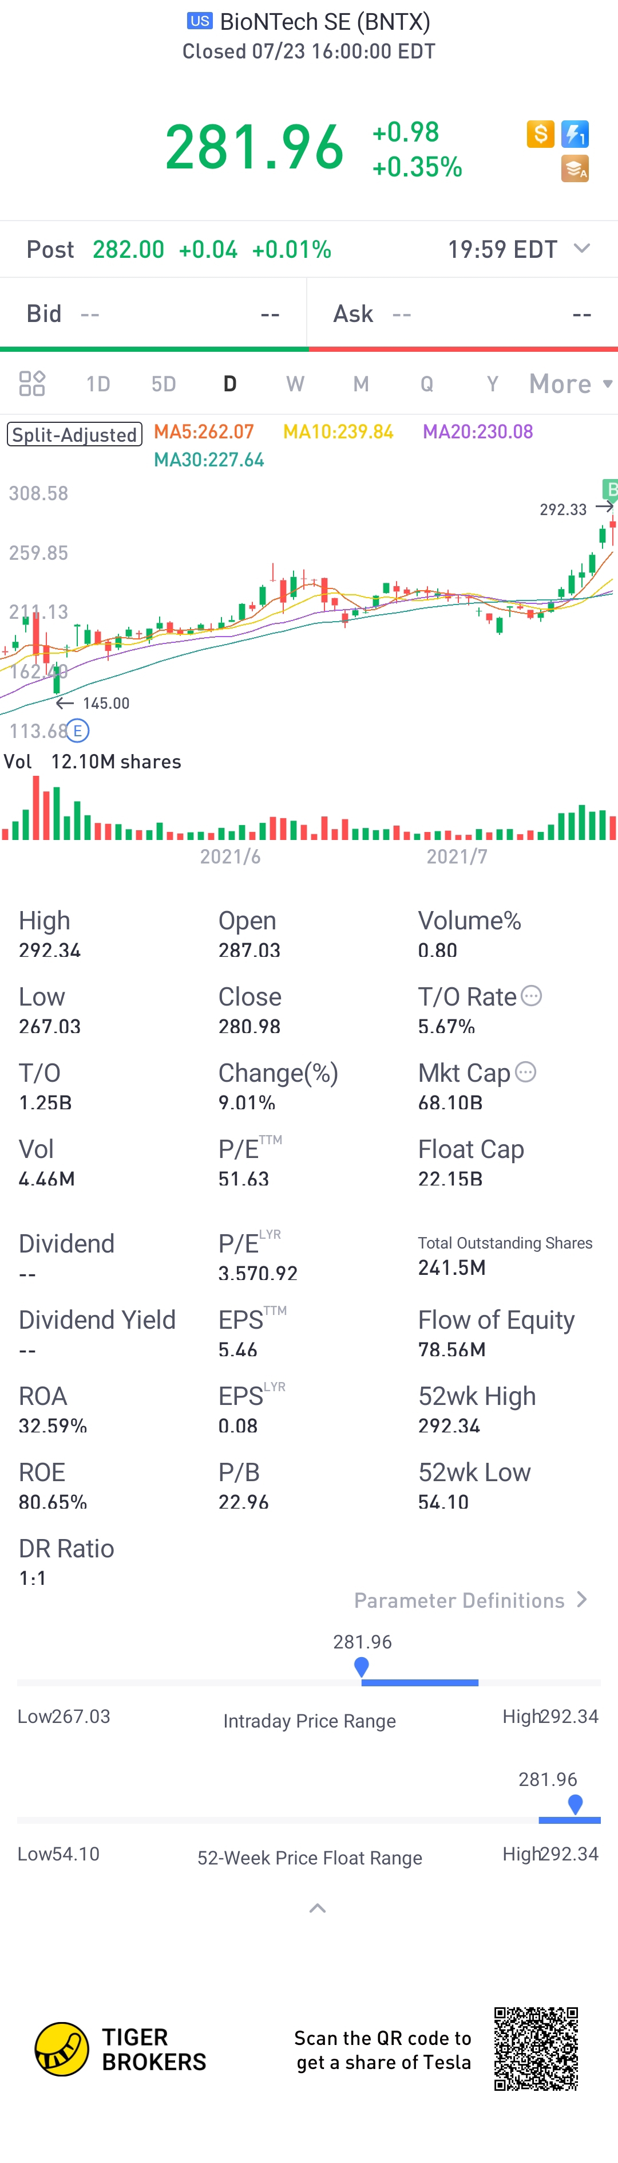The width and height of the screenshot is (618, 2163).
Task: Tap the stacked coins badge icon
Action: click(x=575, y=169)
